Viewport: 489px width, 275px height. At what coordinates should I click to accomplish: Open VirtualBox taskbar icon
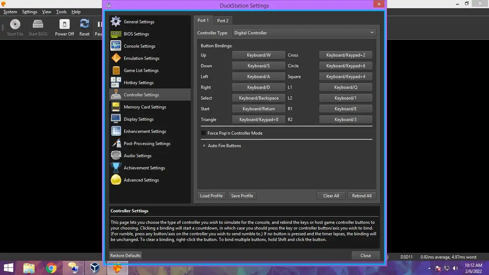95,268
